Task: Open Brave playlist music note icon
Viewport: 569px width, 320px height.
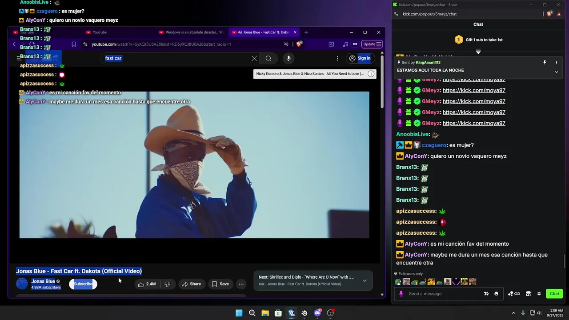Action: pos(345,44)
